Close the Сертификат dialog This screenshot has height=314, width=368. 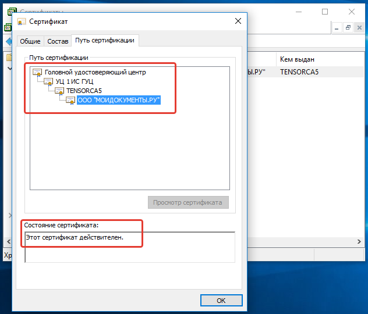coord(238,22)
